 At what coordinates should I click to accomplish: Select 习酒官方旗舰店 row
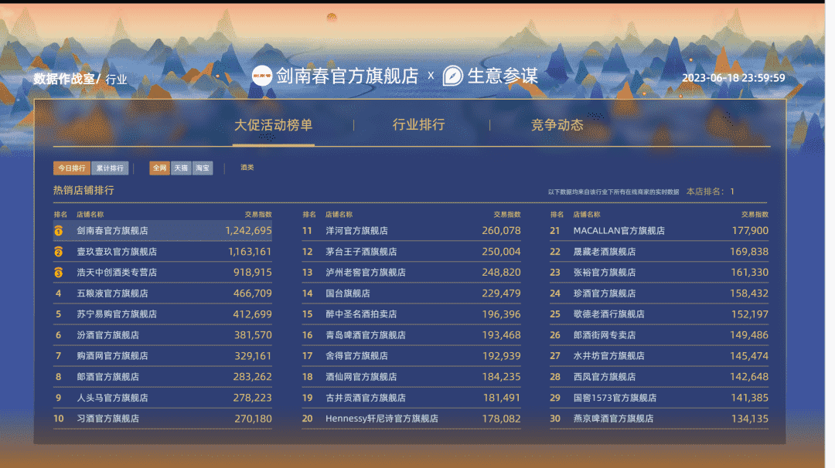(x=162, y=419)
